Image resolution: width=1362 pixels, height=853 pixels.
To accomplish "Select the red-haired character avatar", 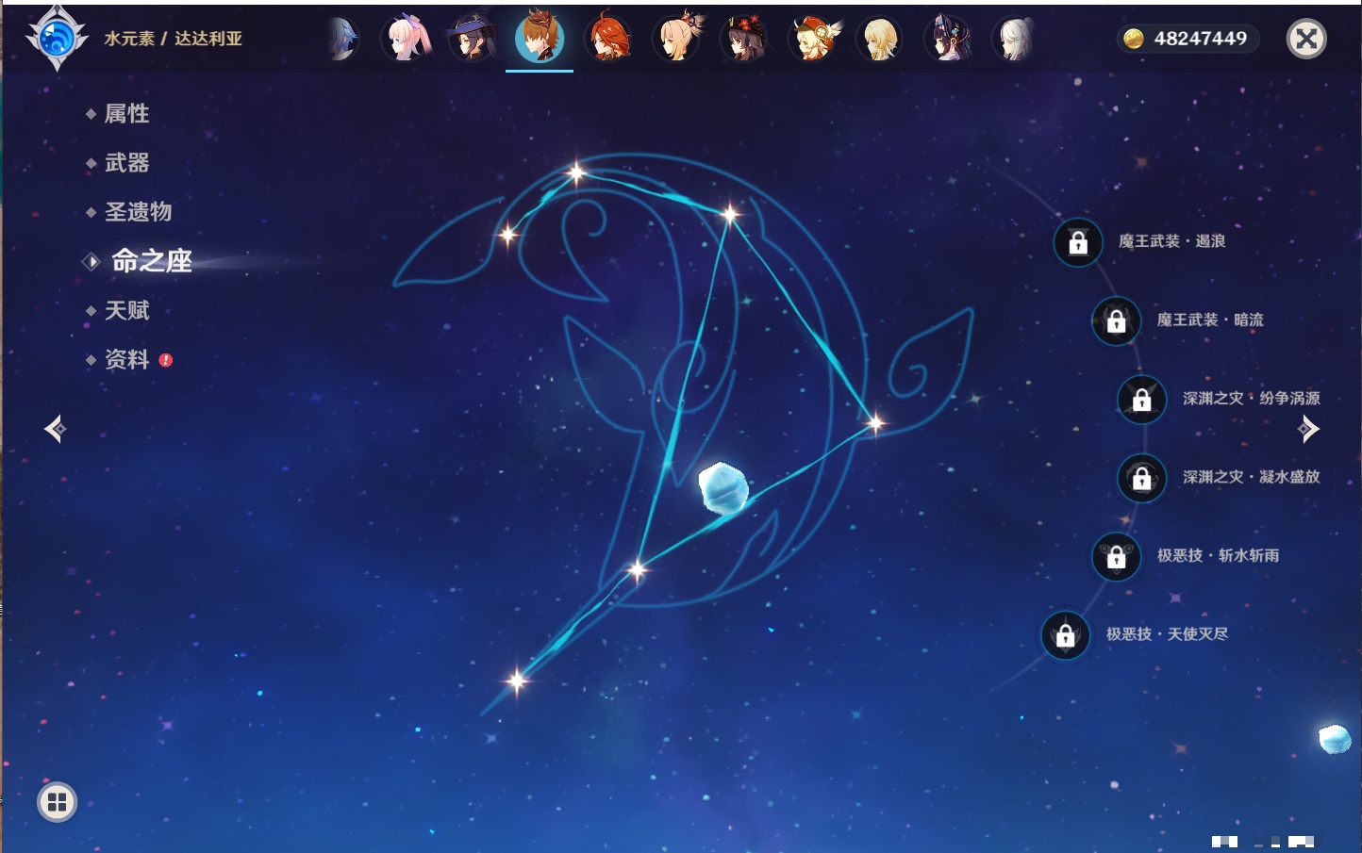I will 608,39.
